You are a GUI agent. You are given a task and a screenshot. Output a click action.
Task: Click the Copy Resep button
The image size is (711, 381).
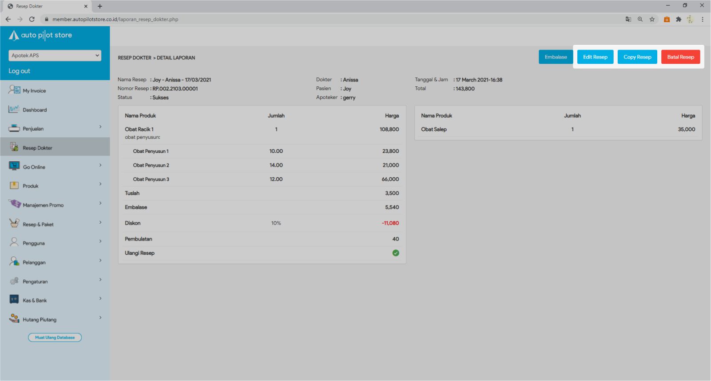click(637, 57)
